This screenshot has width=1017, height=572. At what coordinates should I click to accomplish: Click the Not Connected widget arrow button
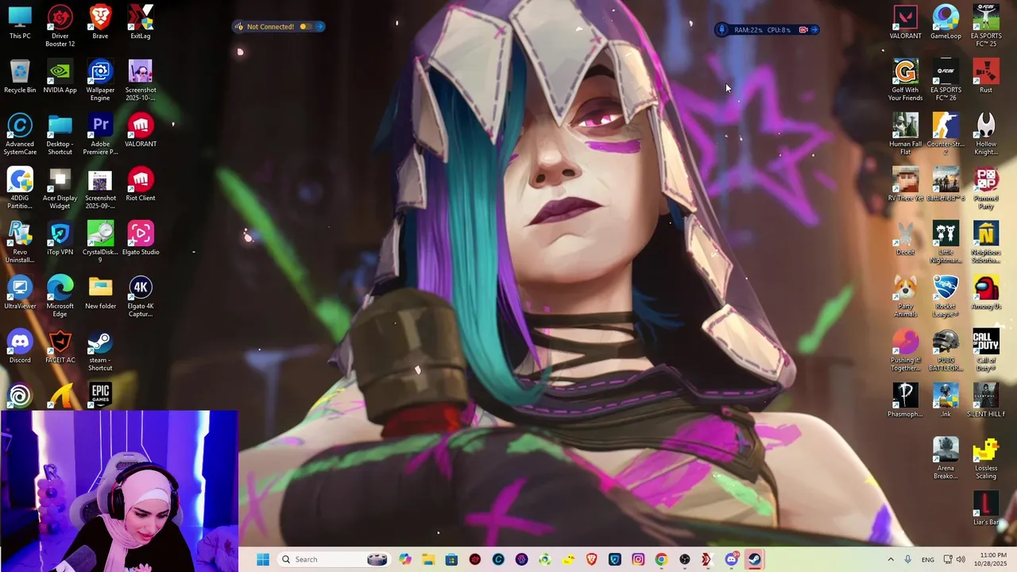click(x=319, y=26)
